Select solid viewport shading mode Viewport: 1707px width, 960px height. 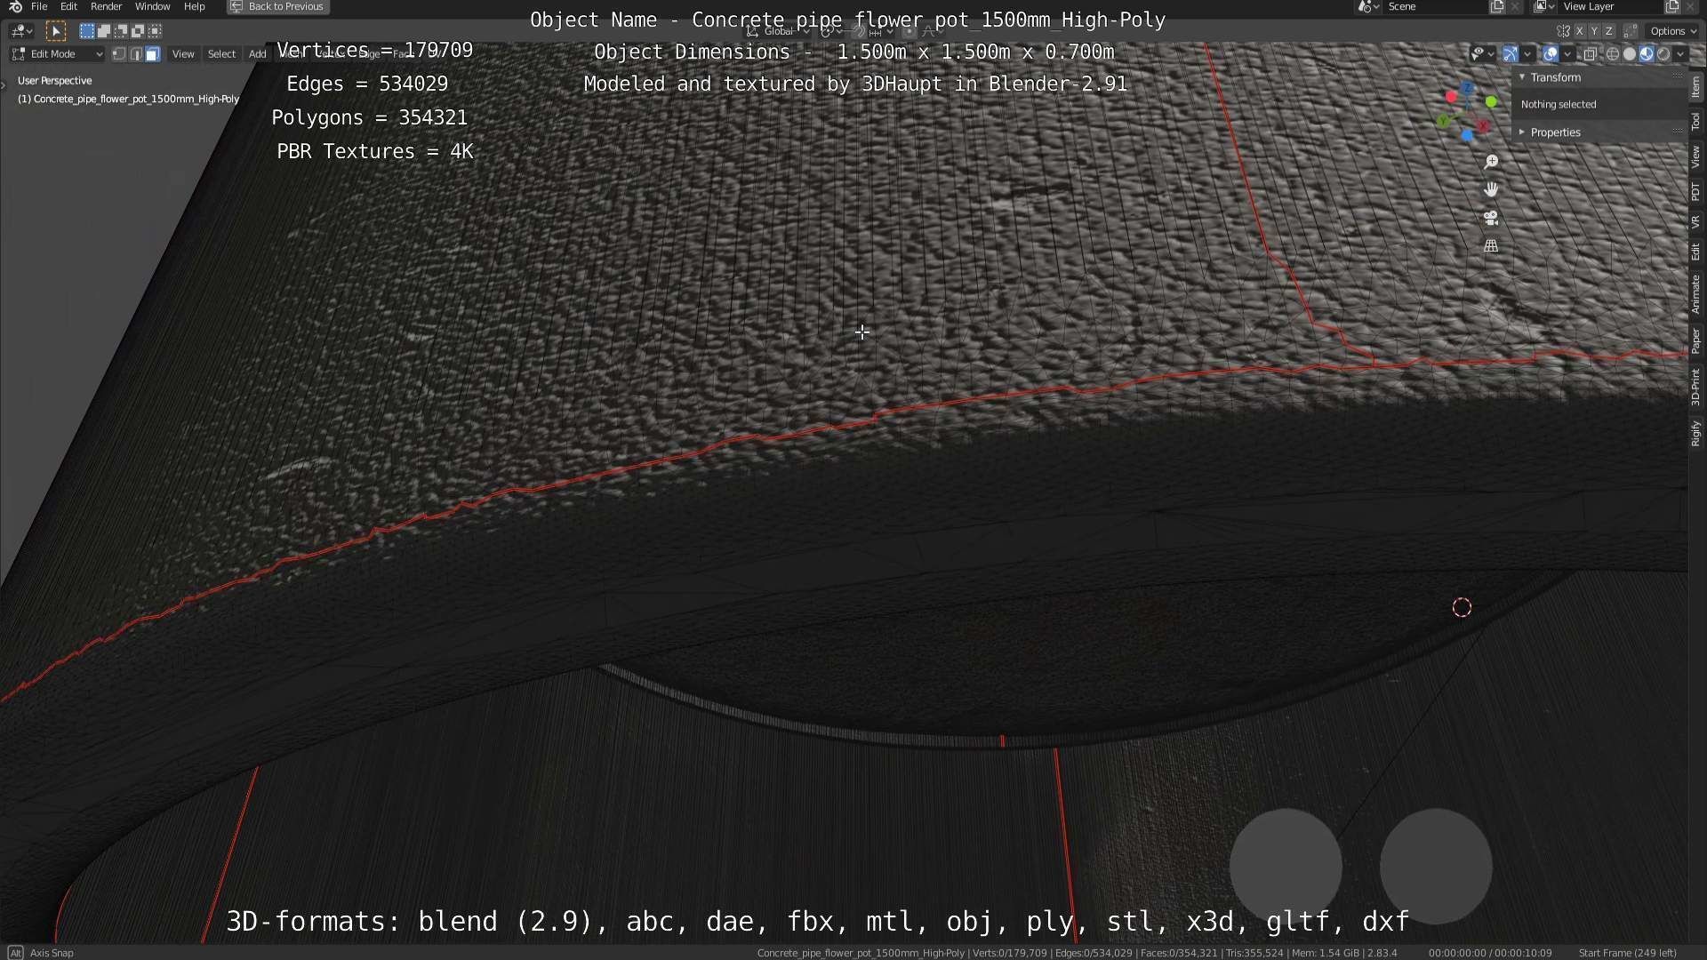(x=1630, y=54)
